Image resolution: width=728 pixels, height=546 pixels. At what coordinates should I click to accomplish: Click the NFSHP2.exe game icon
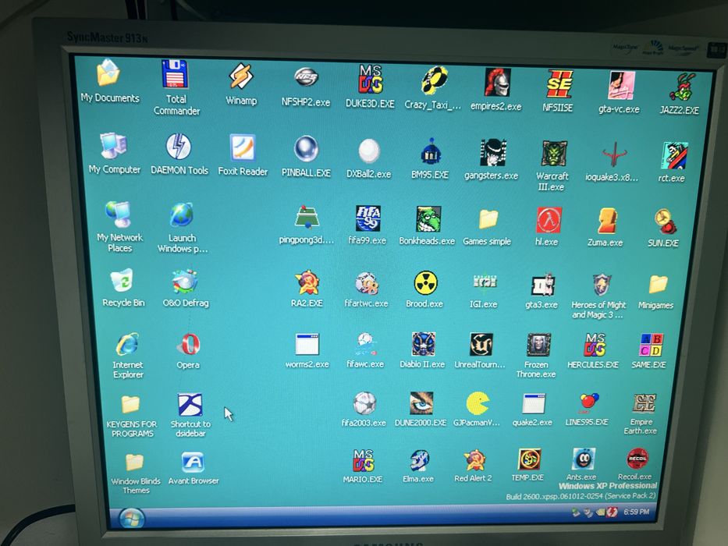tap(306, 77)
